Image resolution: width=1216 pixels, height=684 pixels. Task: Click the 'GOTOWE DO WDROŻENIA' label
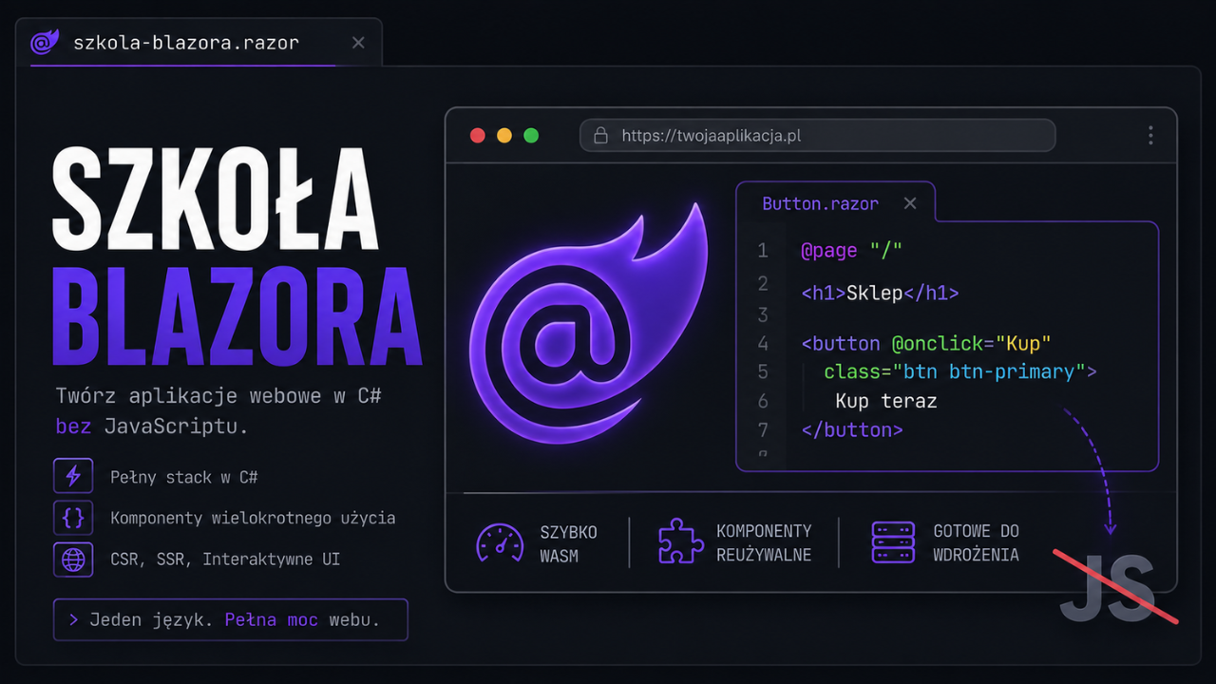(x=977, y=542)
